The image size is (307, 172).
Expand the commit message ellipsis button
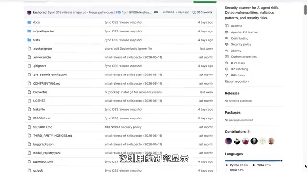pyautogui.click(x=156, y=12)
